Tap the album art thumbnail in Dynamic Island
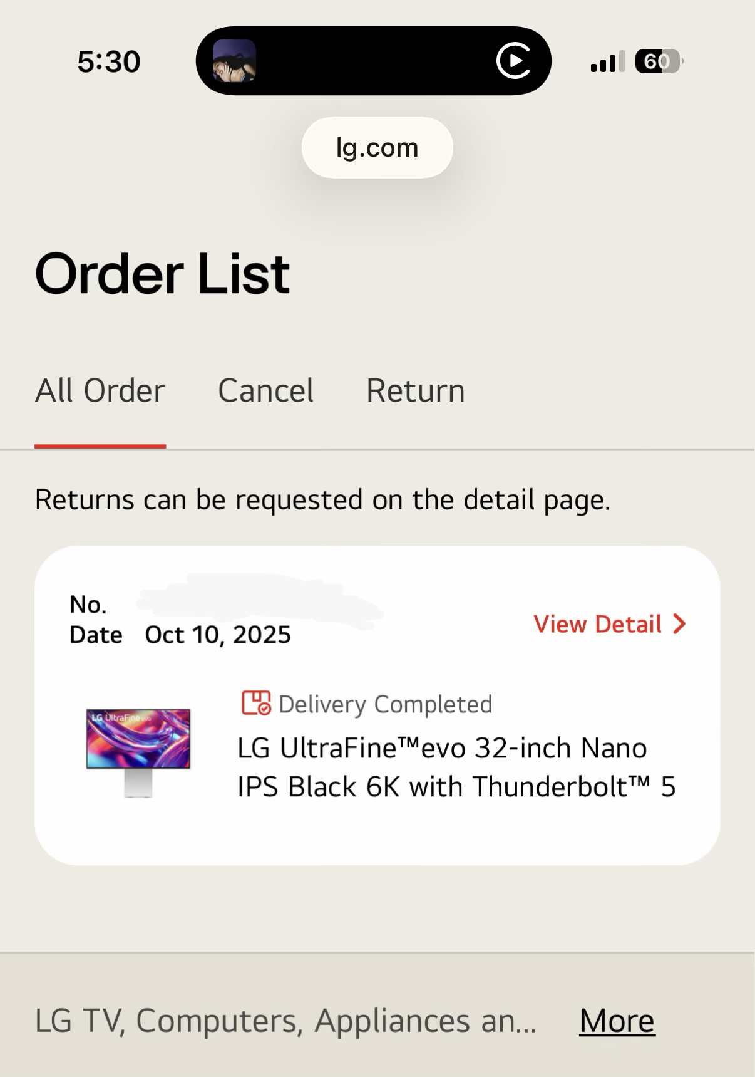 click(234, 61)
